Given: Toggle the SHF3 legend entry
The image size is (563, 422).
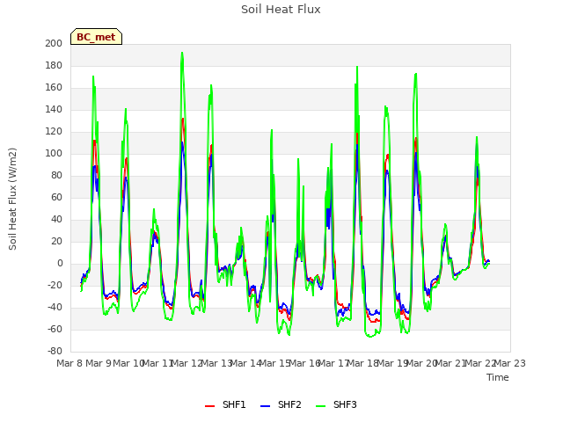Looking at the screenshot, I should click(x=336, y=404).
